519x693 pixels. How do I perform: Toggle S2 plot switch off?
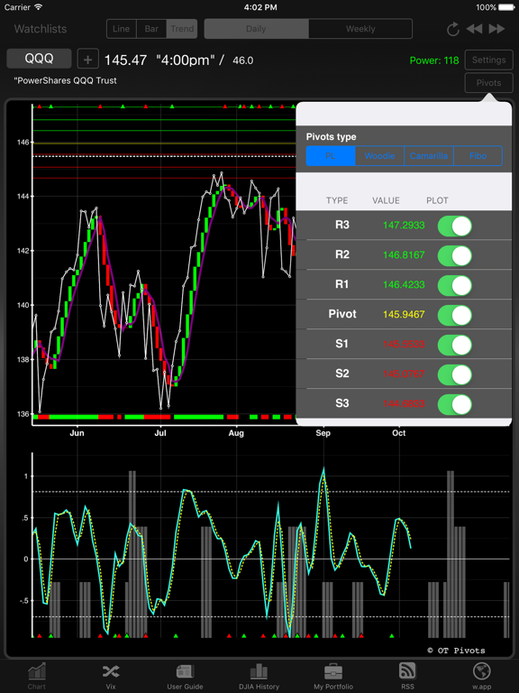(x=454, y=374)
